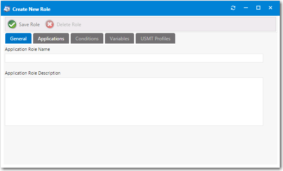The width and height of the screenshot is (283, 171).
Task: Click the Application Role Name label text
Action: pos(27,49)
